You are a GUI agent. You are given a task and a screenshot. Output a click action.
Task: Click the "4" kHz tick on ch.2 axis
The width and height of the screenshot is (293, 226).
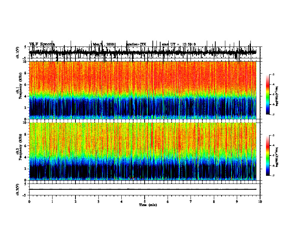[26, 157]
